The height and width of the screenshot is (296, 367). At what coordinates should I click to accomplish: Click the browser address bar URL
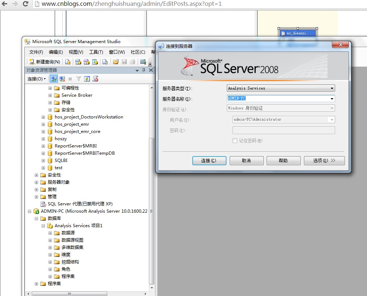(x=132, y=4)
